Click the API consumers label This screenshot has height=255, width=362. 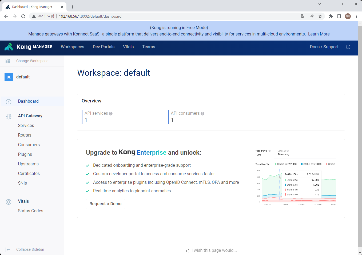click(x=185, y=113)
